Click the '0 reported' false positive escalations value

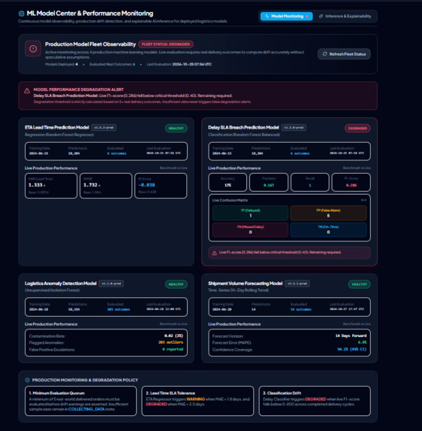[173, 349]
